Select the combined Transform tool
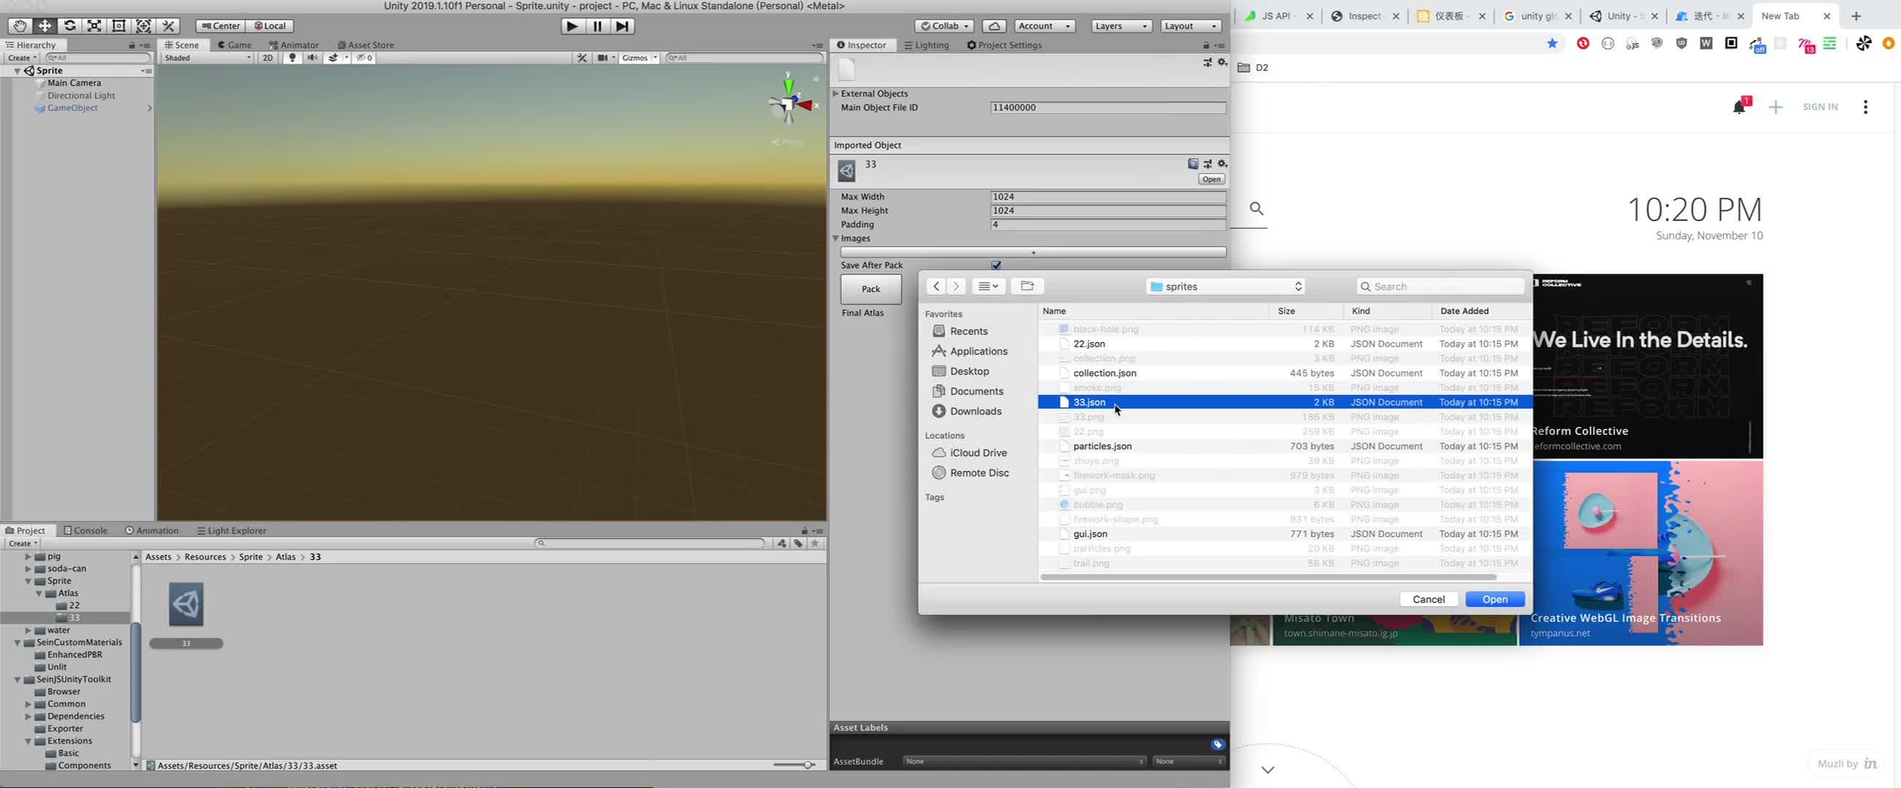This screenshot has width=1901, height=788. coord(144,26)
